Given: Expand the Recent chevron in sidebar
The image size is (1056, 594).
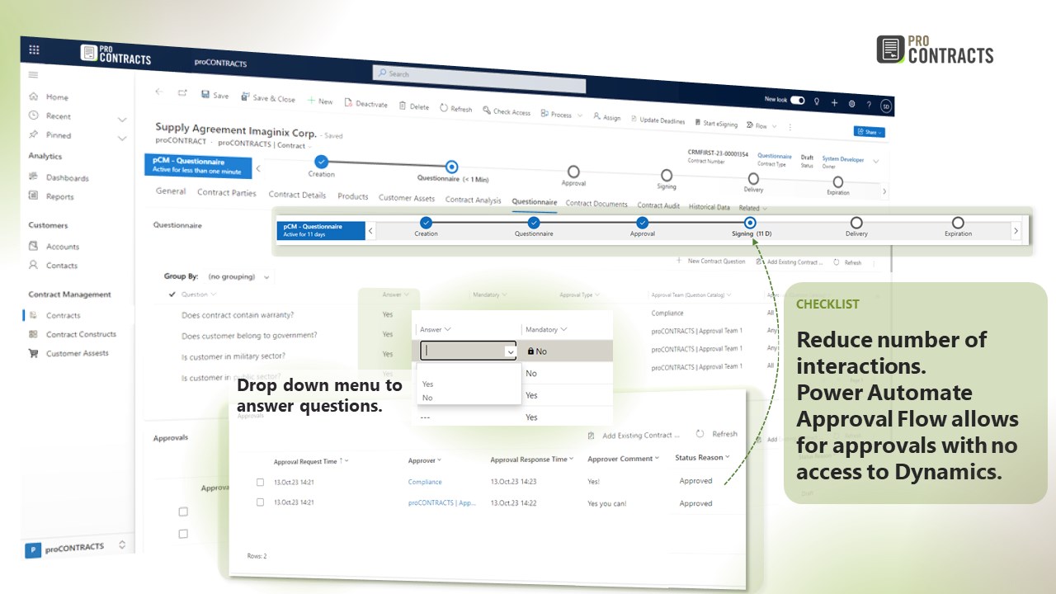Looking at the screenshot, I should 122,119.
